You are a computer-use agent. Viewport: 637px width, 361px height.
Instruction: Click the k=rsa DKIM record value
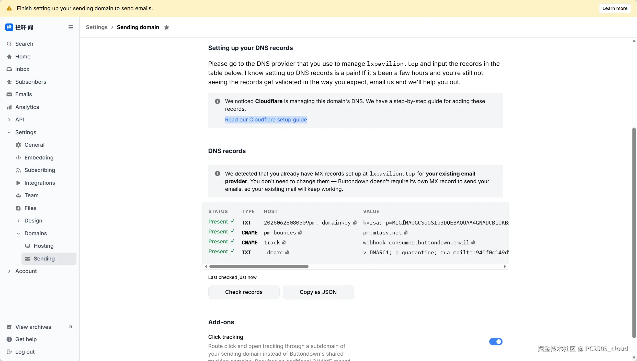[x=436, y=223]
